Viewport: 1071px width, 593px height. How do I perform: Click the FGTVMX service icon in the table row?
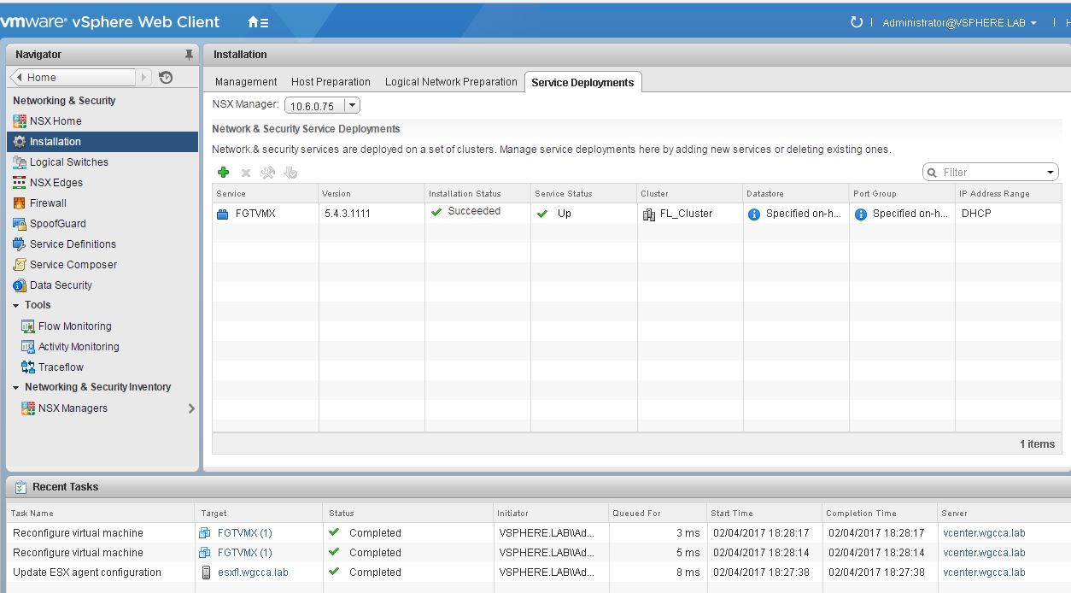(223, 214)
